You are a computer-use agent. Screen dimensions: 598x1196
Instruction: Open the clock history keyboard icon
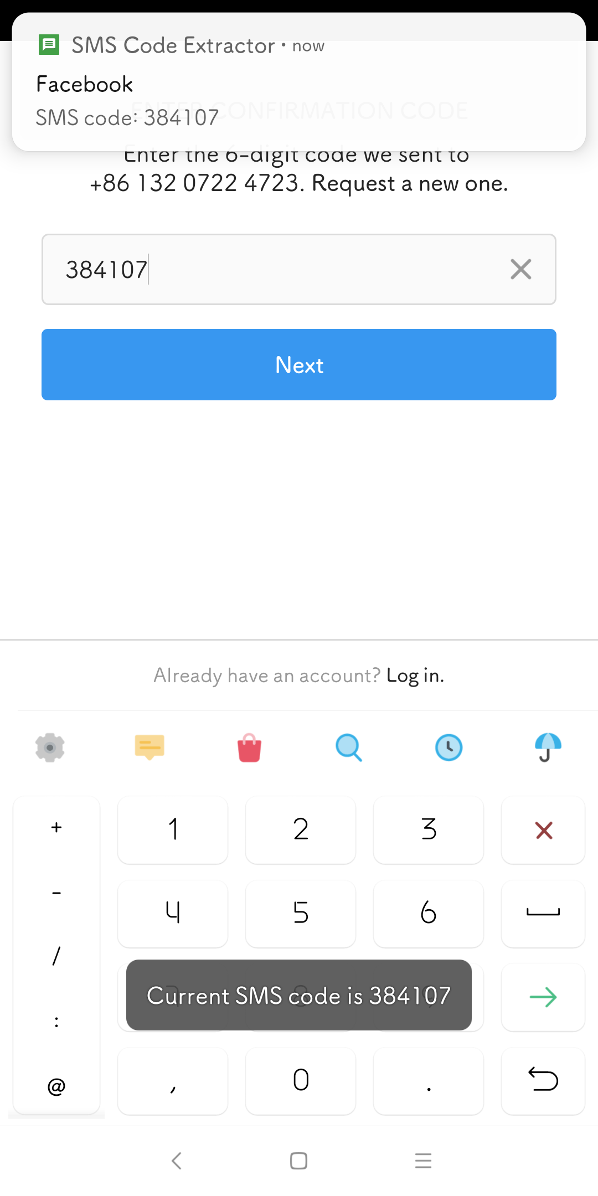click(x=448, y=747)
